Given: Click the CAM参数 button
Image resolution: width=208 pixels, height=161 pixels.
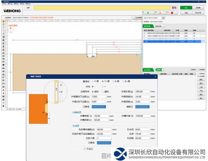Looking at the screenshot, I should [x=137, y=18].
